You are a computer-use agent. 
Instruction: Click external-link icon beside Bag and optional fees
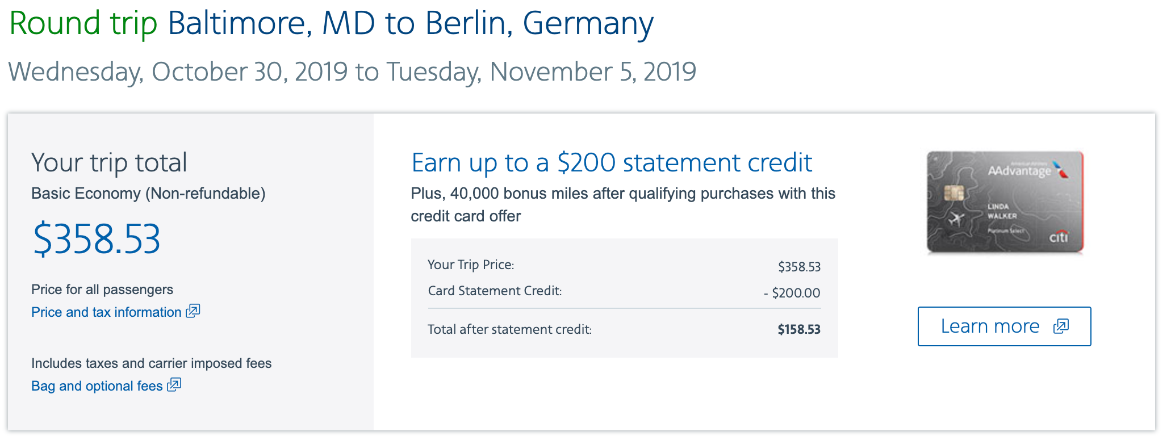point(174,385)
